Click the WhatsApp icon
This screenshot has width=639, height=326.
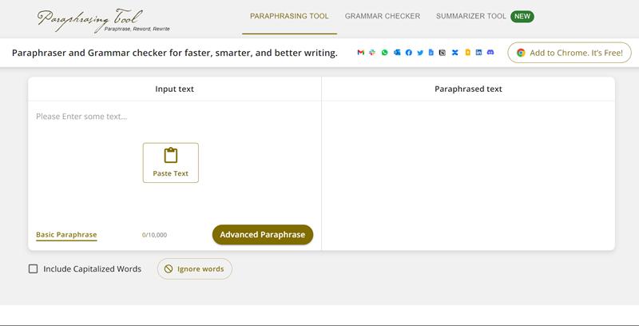pos(384,53)
